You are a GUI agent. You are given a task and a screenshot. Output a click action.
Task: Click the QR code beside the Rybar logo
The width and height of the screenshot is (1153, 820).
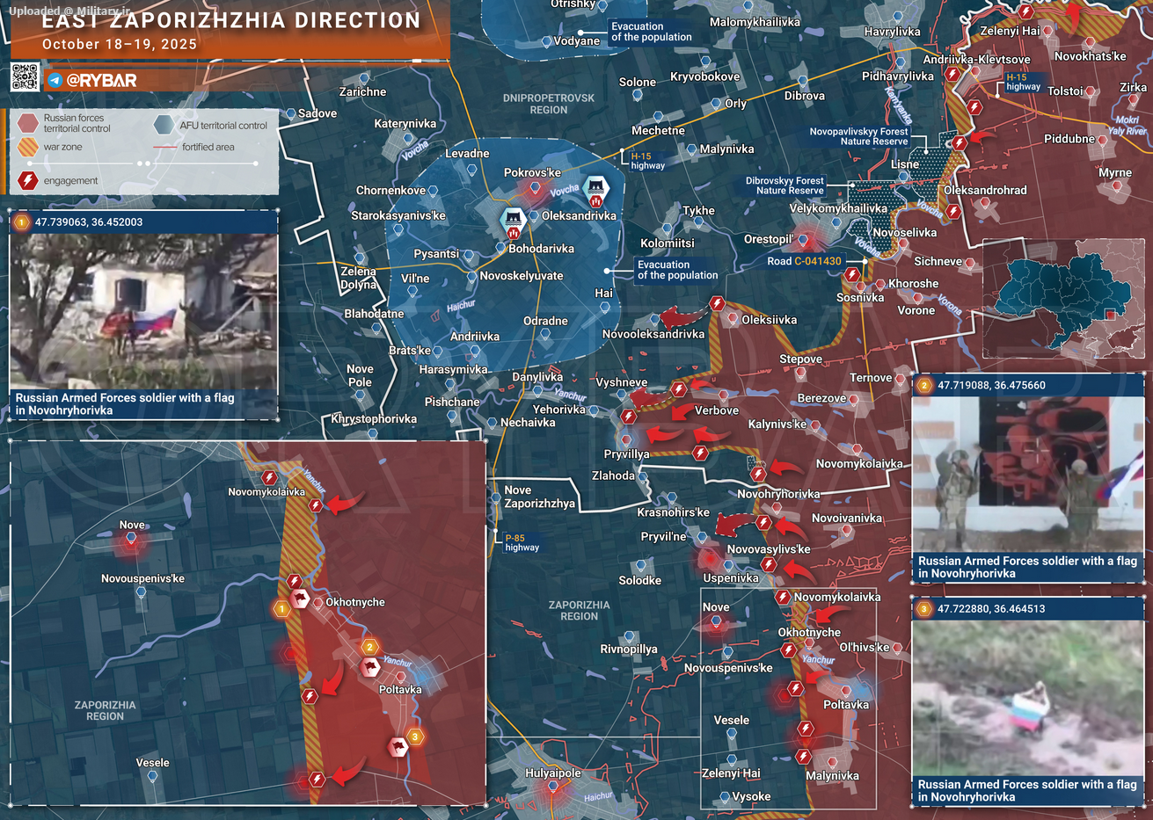pos(25,78)
